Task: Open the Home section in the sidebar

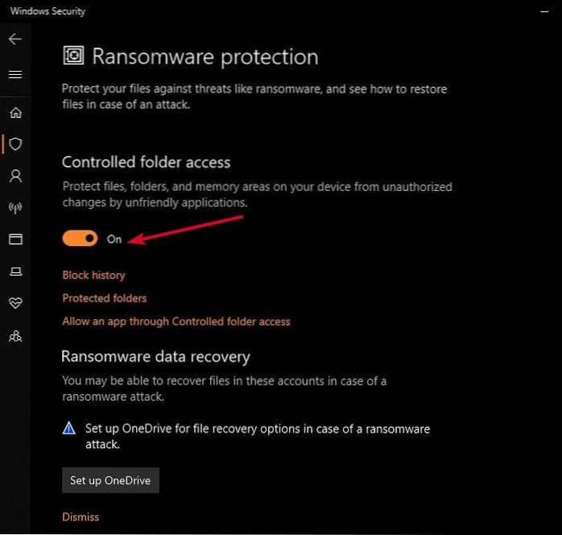Action: [x=15, y=112]
